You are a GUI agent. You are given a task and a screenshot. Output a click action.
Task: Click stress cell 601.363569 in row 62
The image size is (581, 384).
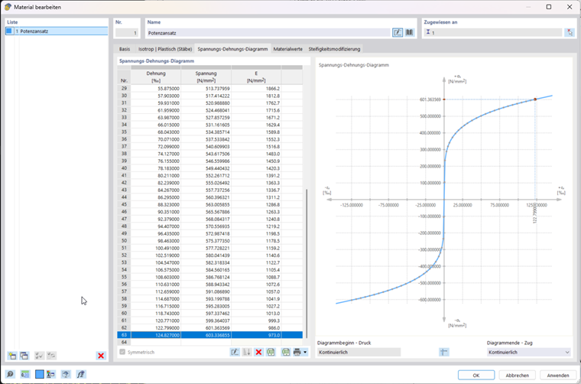tap(206, 327)
